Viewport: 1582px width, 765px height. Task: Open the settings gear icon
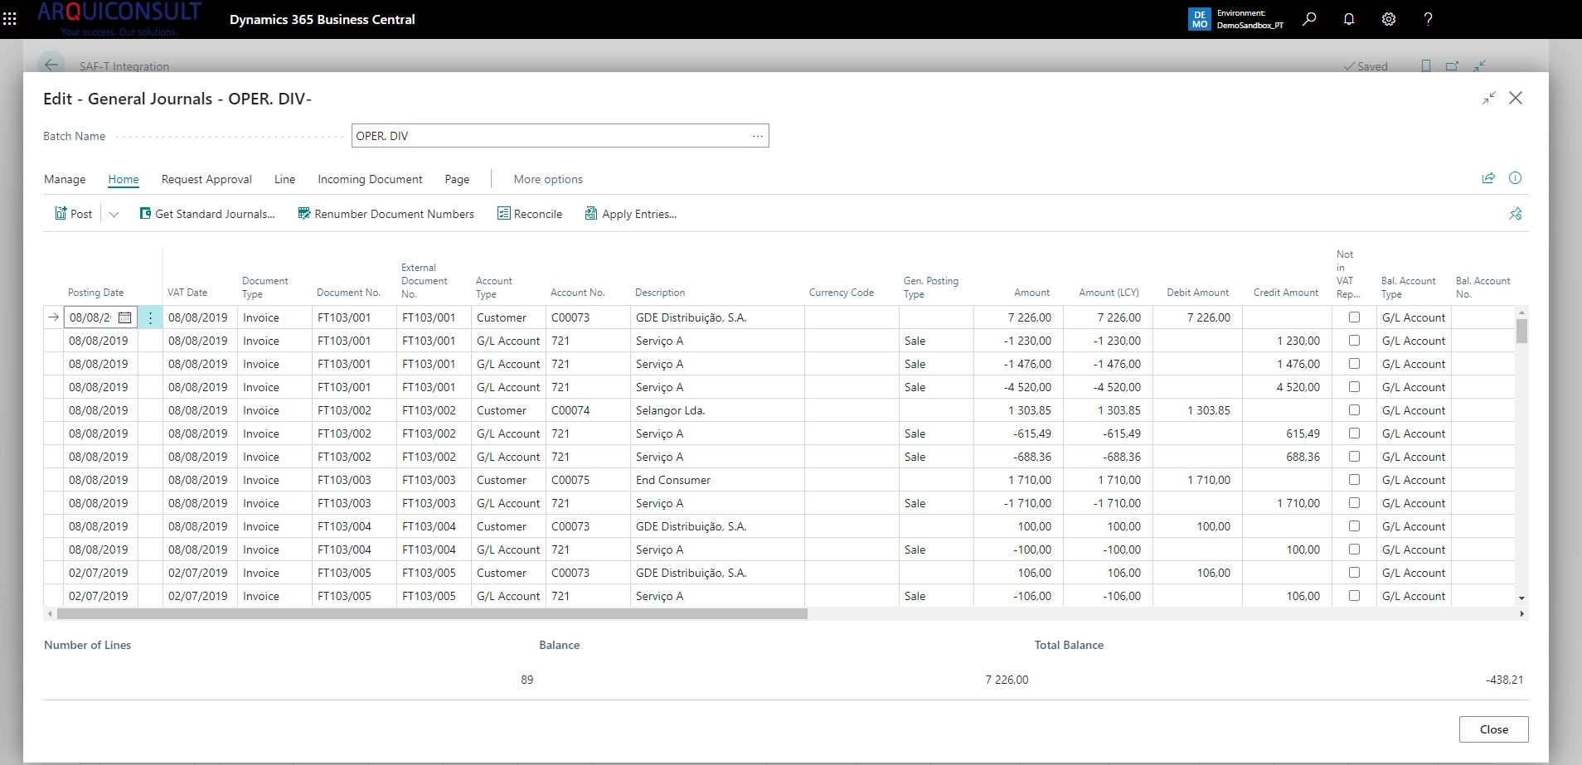(1389, 19)
